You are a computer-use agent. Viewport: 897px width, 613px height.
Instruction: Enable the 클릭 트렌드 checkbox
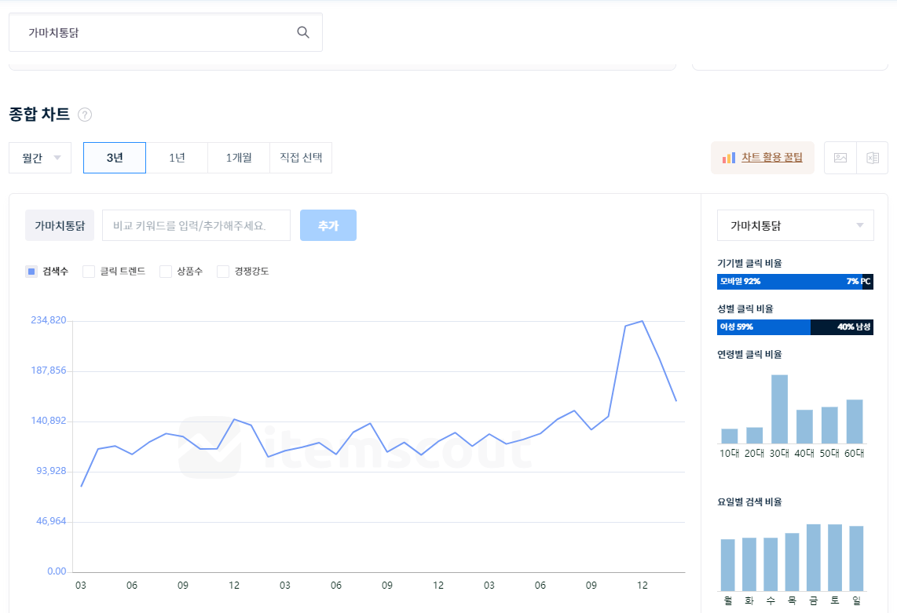(89, 272)
